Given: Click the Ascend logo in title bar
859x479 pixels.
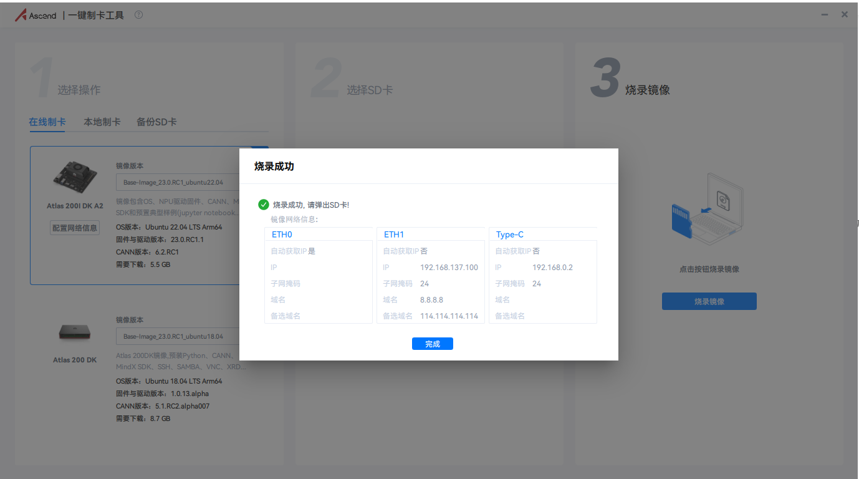Looking at the screenshot, I should pos(36,15).
